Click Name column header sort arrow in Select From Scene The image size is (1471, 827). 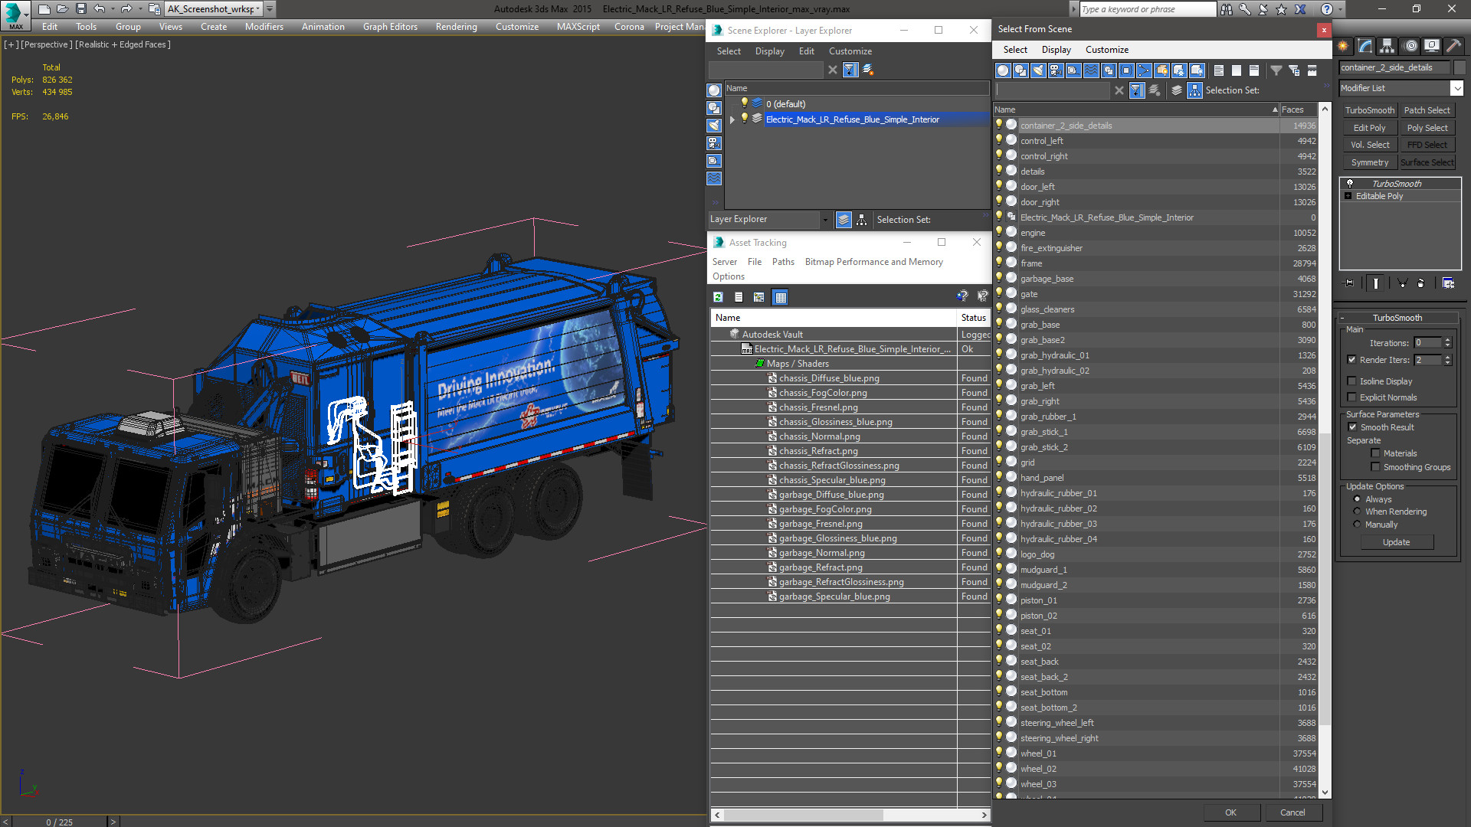click(1275, 110)
